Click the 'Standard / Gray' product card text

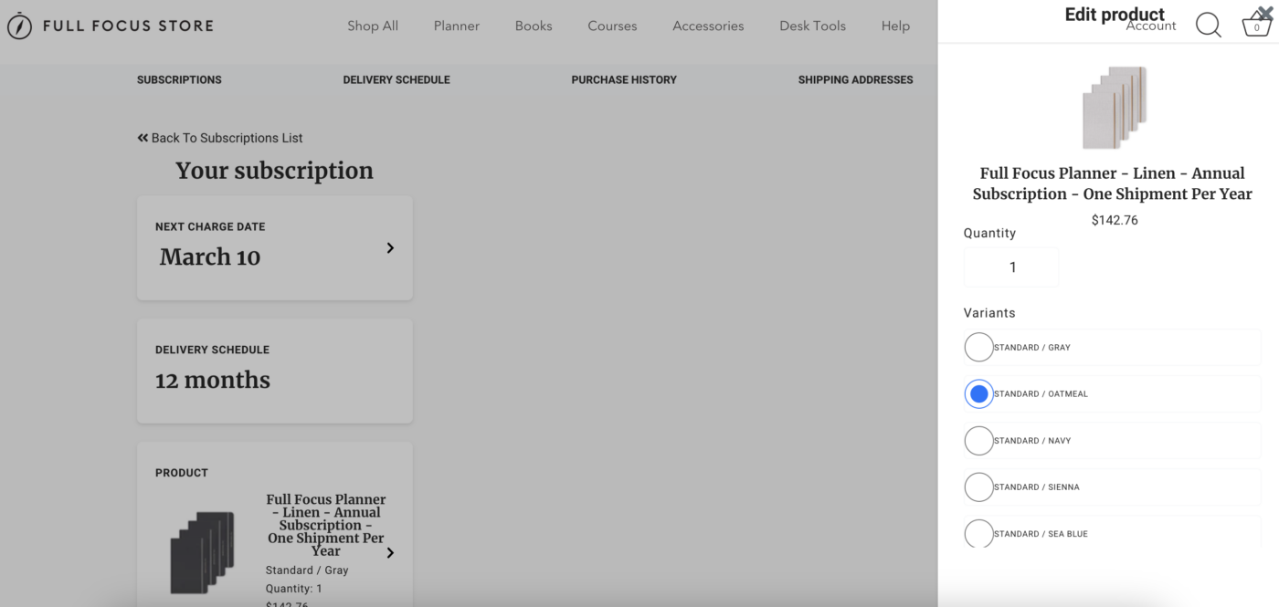point(307,570)
